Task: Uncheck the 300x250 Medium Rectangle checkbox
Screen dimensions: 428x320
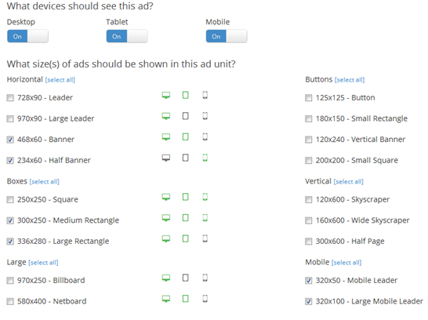Action: click(x=10, y=220)
